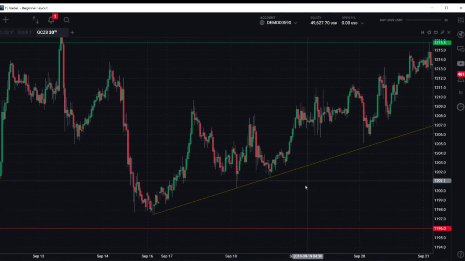Screen dimensions: 465x261
Task: Add a new chart tab
Action: click(x=72, y=33)
